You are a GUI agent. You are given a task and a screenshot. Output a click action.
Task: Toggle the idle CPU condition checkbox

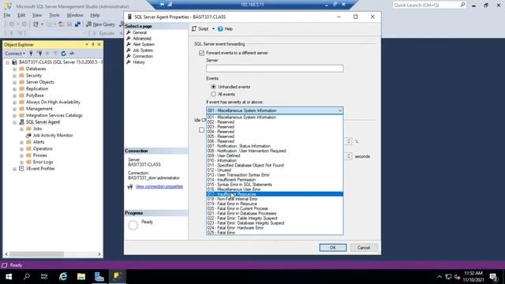[x=202, y=130]
